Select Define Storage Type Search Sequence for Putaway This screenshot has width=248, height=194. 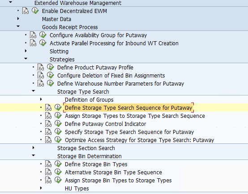coord(128,108)
